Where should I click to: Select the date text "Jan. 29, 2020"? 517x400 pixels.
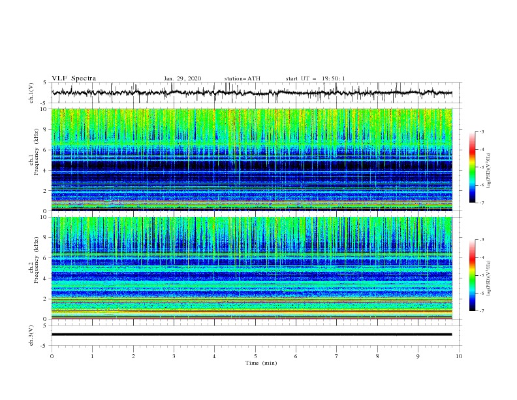coord(182,78)
